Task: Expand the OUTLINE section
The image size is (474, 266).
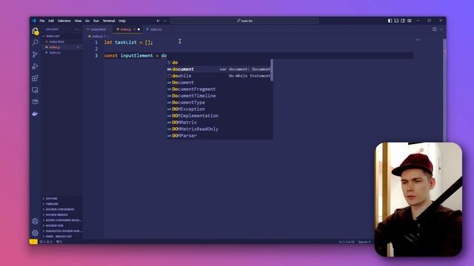Action: click(61, 199)
